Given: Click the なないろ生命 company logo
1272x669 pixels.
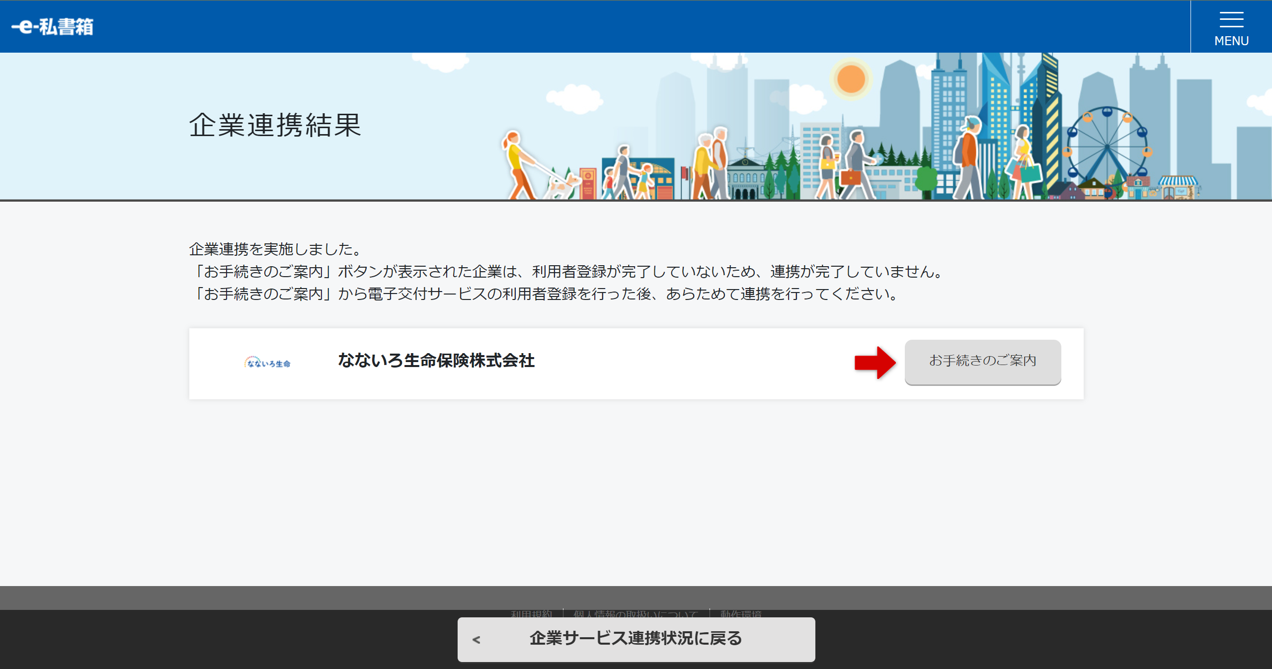Looking at the screenshot, I should (268, 362).
